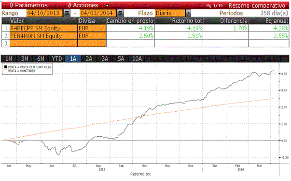Open the Parámetros menu
291x181 pixels.
click(29, 5)
